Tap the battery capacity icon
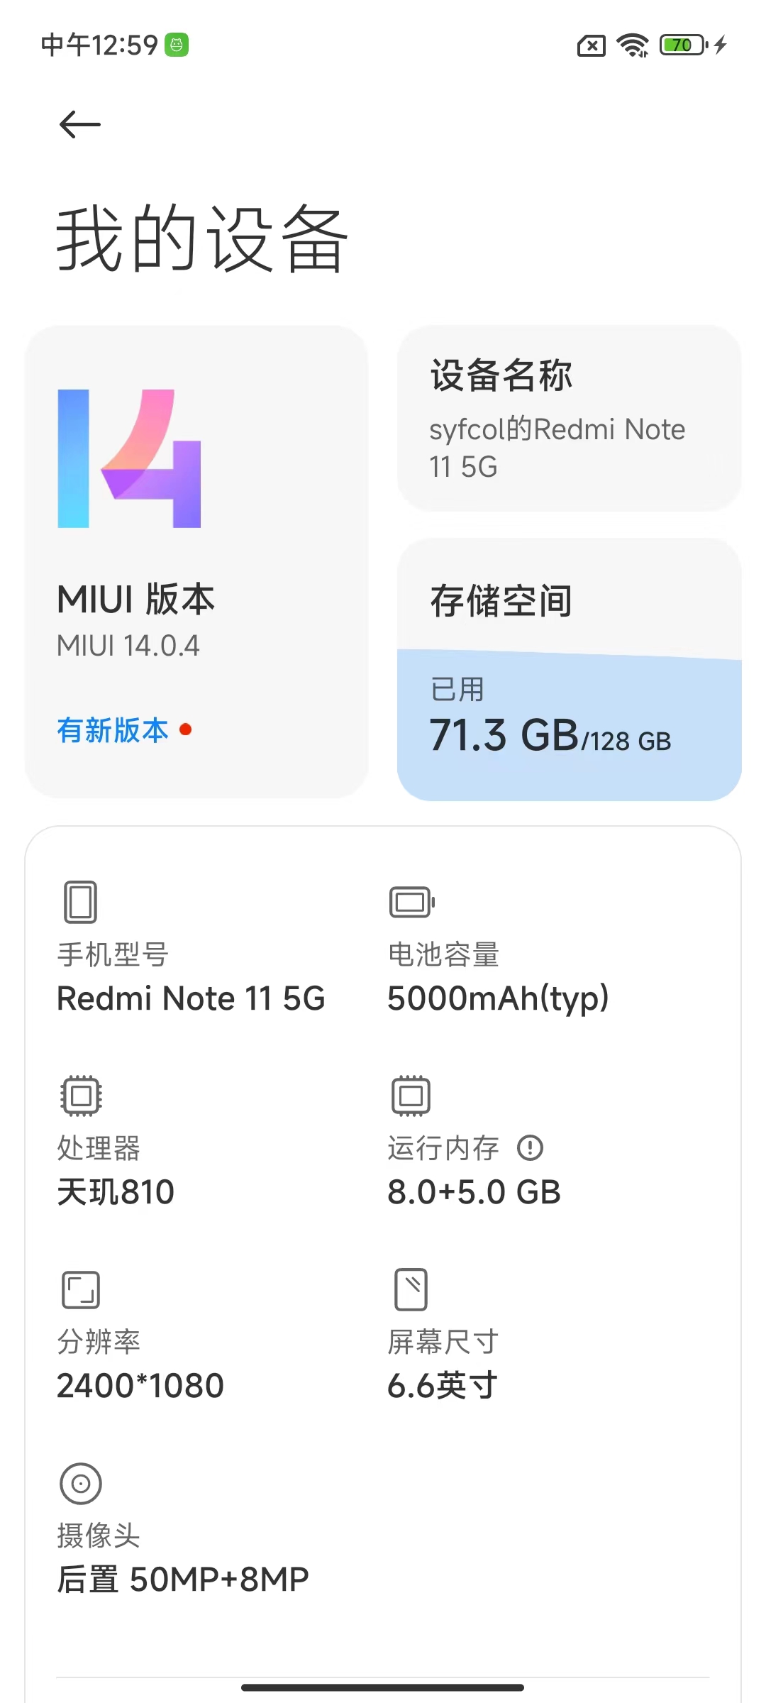The width and height of the screenshot is (766, 1703). 411,902
